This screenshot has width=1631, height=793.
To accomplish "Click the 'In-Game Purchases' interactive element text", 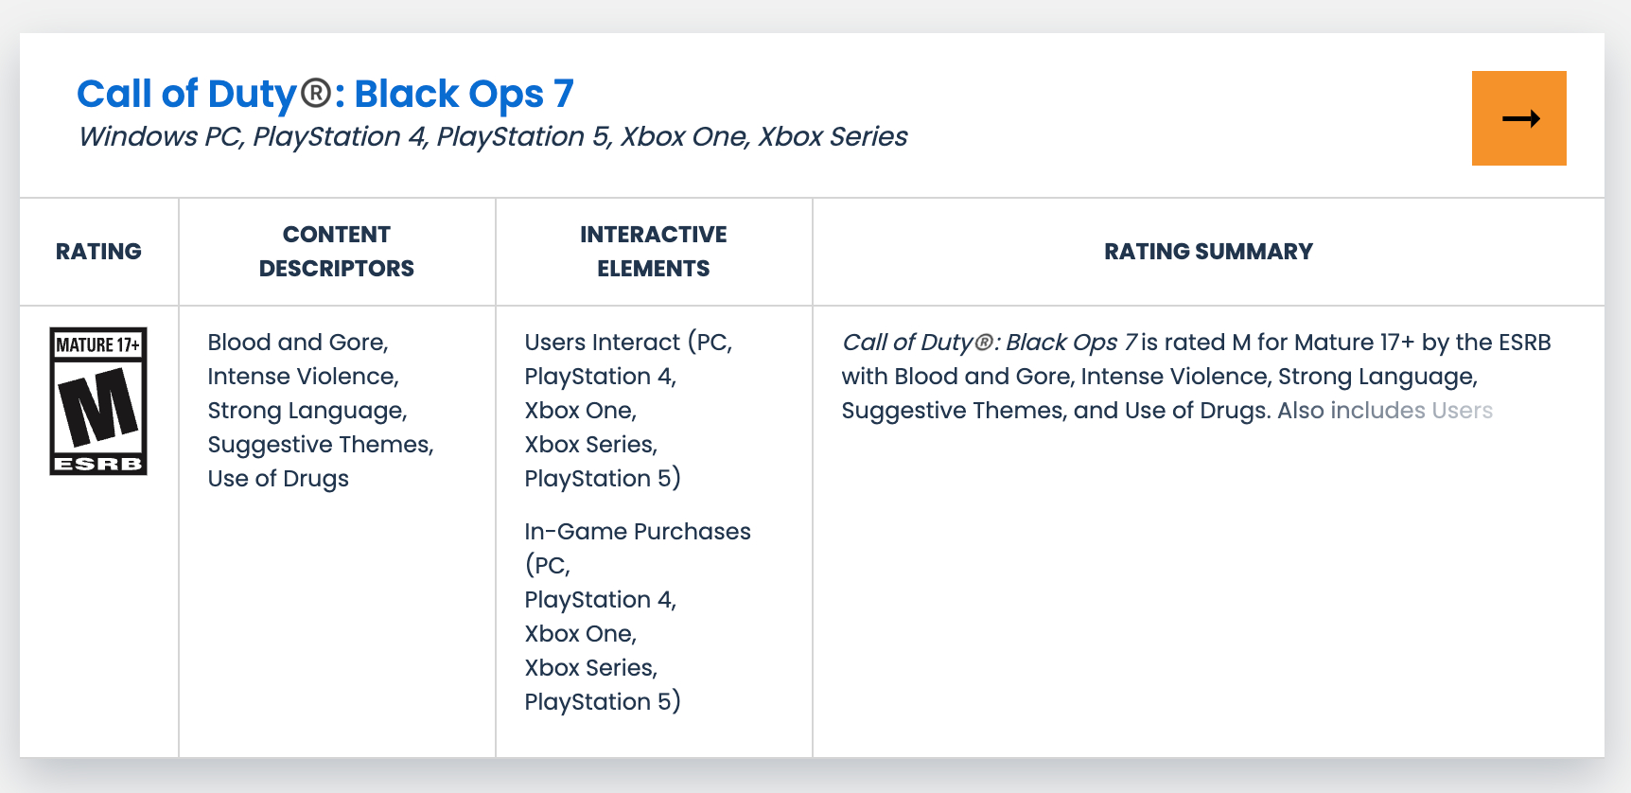I will (x=638, y=532).
